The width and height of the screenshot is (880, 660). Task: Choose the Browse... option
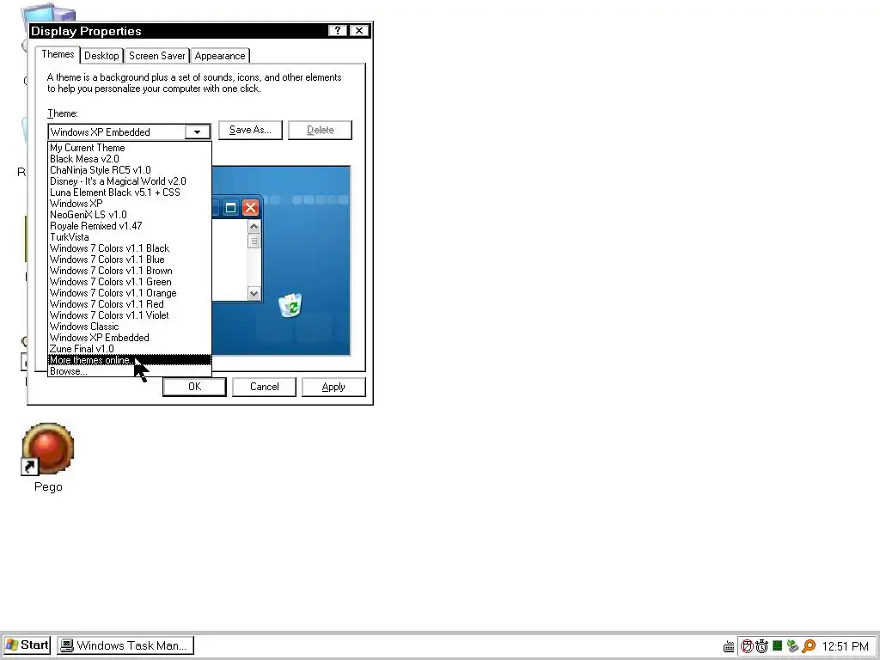(x=130, y=371)
